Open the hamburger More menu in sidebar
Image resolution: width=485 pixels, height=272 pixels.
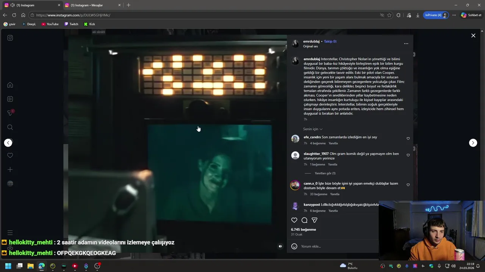(x=10, y=233)
